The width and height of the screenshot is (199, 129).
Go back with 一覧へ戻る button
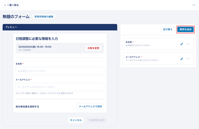point(11,5)
